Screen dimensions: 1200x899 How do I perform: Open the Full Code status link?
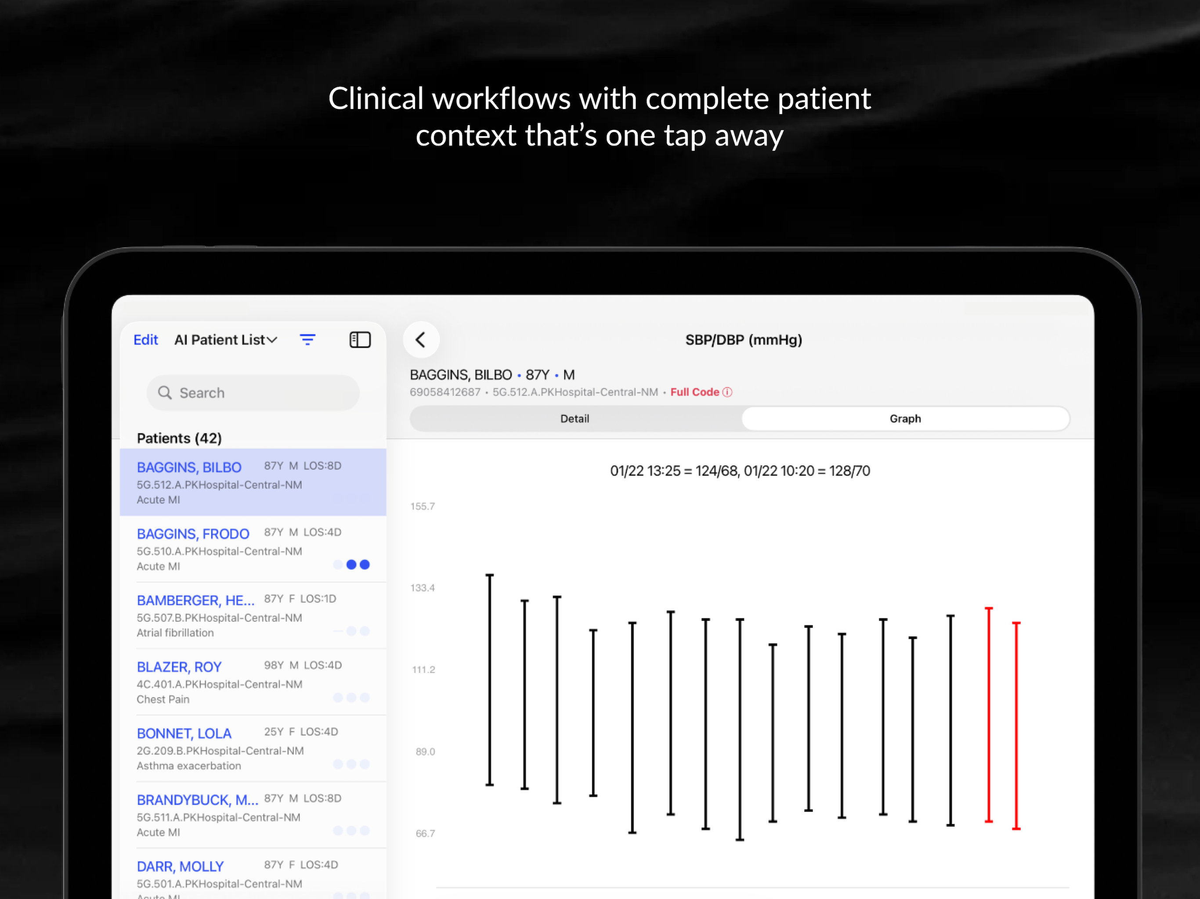694,392
